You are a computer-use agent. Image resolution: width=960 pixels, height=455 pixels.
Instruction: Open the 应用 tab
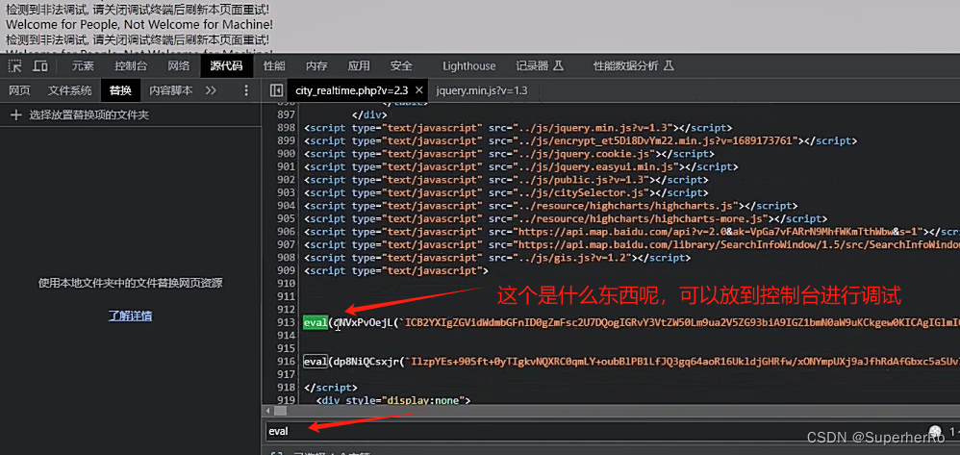tap(359, 65)
